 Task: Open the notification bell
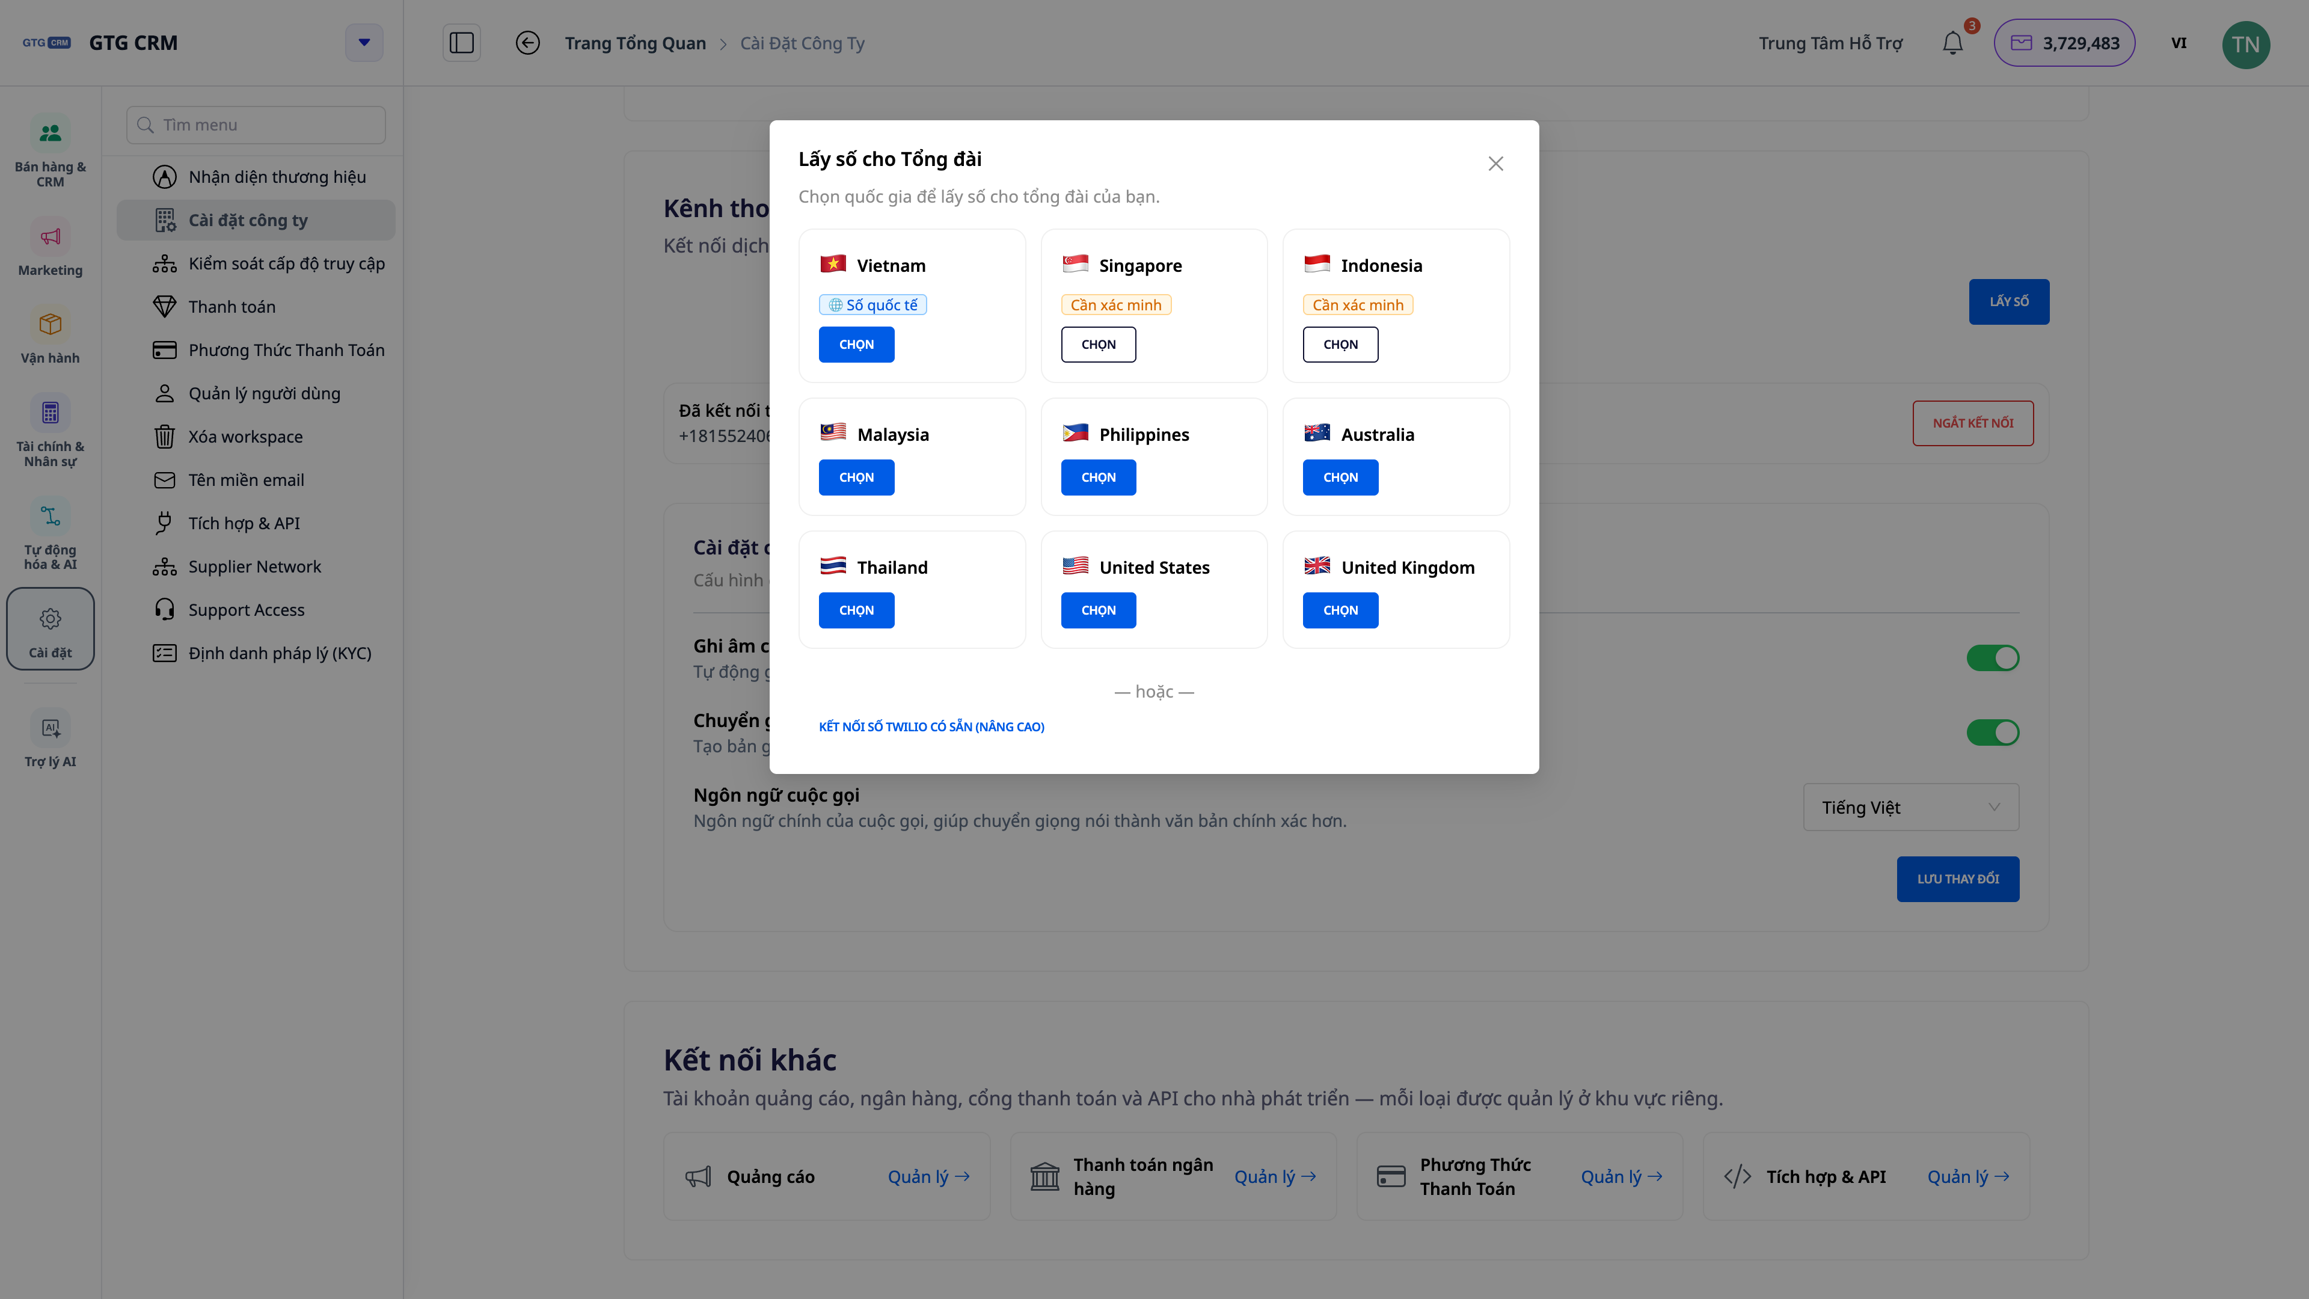(1952, 43)
